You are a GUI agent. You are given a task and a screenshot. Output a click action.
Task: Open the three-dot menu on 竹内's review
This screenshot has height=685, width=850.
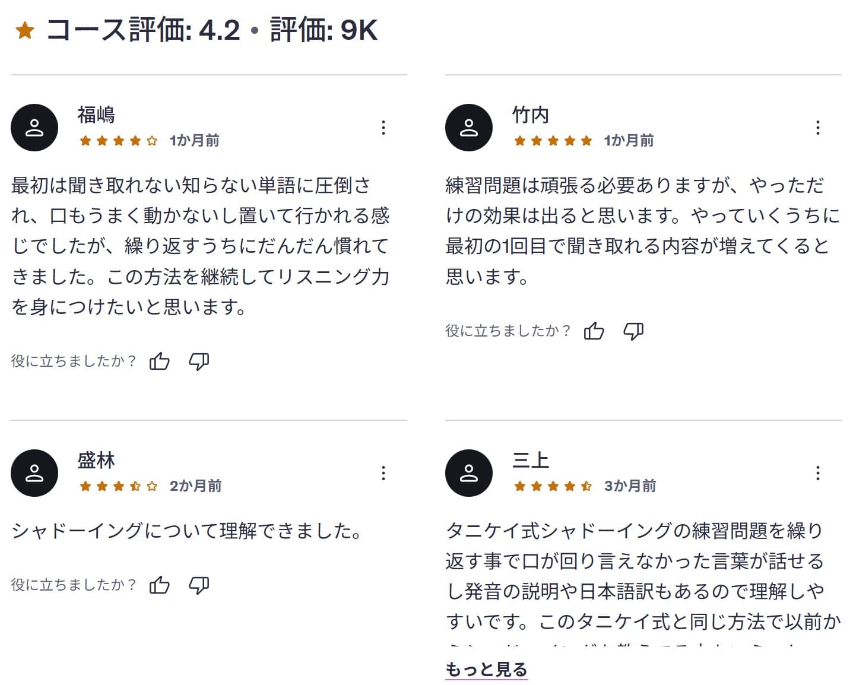click(818, 128)
